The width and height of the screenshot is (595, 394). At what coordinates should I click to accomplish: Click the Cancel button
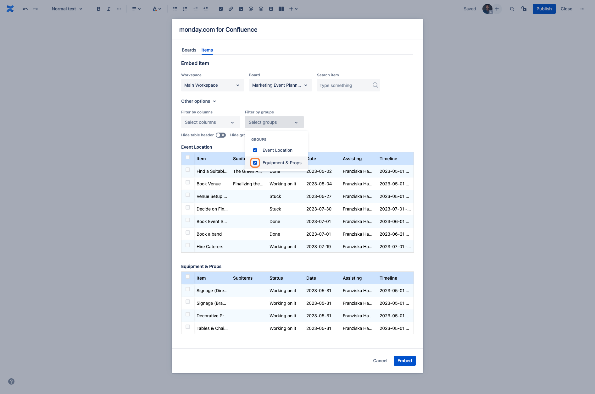pyautogui.click(x=380, y=361)
